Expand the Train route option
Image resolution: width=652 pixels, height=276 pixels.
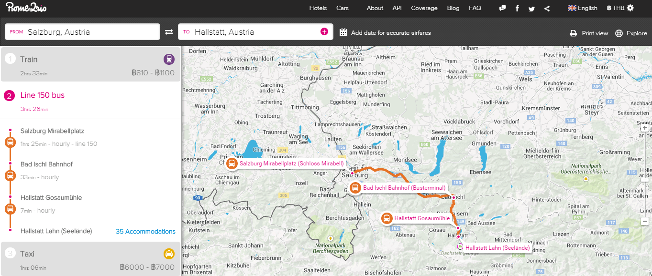[x=91, y=64]
